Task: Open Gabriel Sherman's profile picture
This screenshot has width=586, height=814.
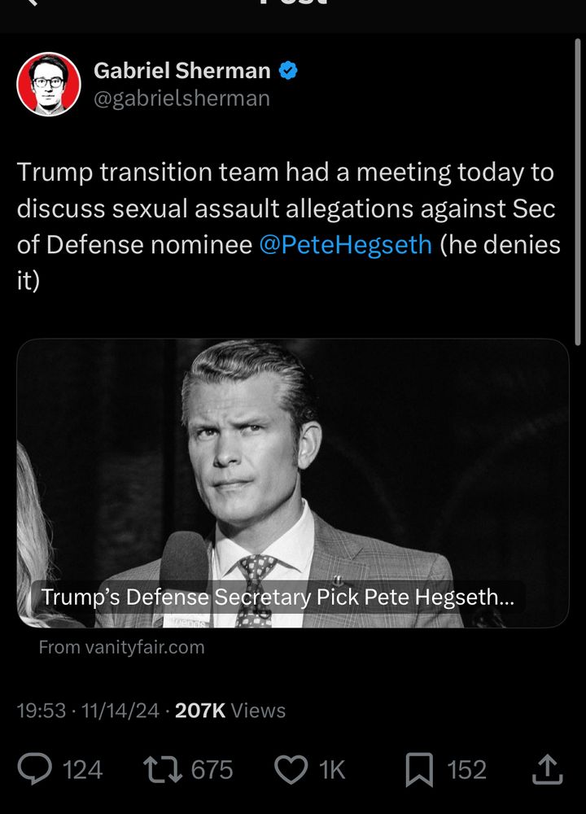Action: pyautogui.click(x=49, y=84)
